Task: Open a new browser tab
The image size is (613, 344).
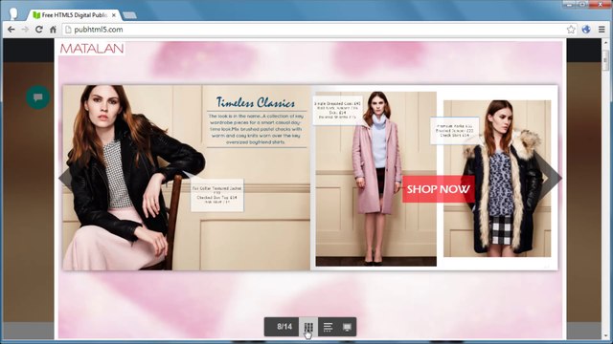Action: (x=129, y=15)
